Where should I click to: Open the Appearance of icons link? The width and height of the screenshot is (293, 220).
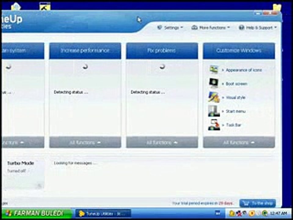[244, 70]
